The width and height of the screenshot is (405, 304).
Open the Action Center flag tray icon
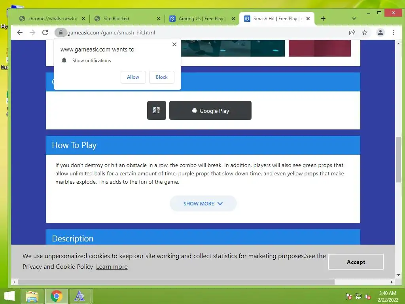[348, 296]
